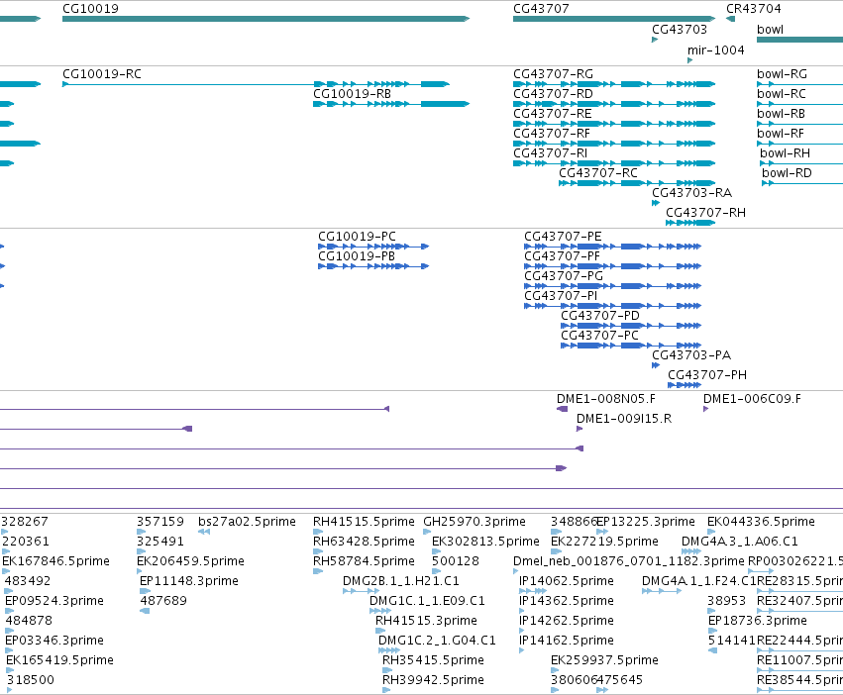Select the RH58784.5prime EST

(x=318, y=571)
